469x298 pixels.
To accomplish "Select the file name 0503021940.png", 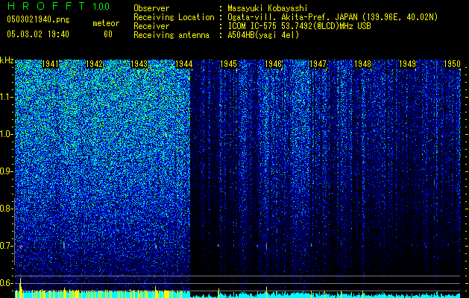I will [38, 19].
